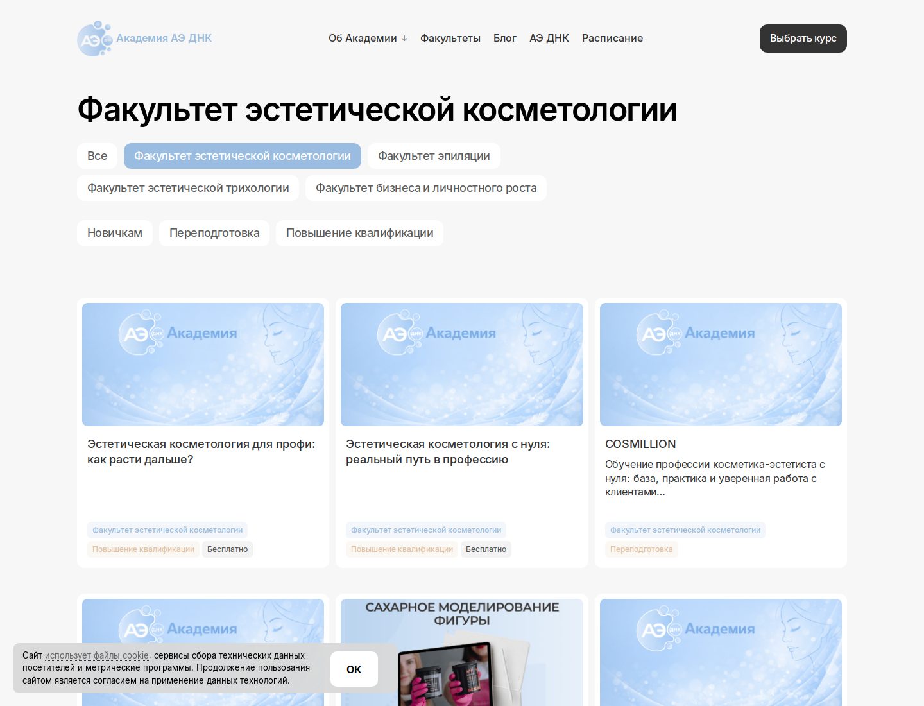Filter by Факультет эстетической трихологии
Screen dimensions: 924x706
pos(188,188)
